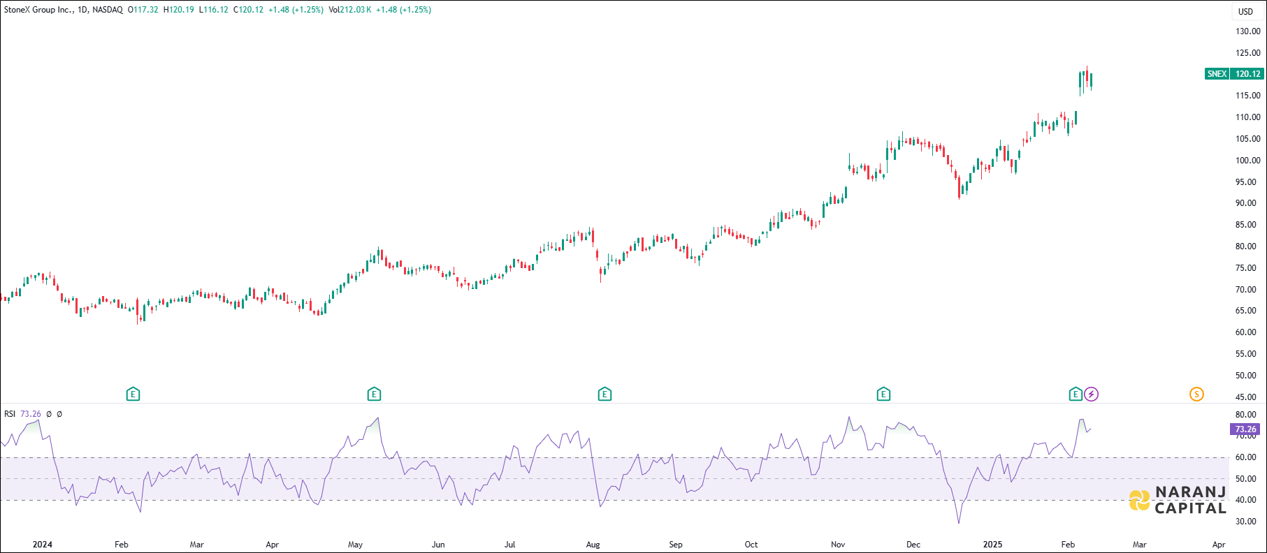Click the open value O117.32

[143, 10]
